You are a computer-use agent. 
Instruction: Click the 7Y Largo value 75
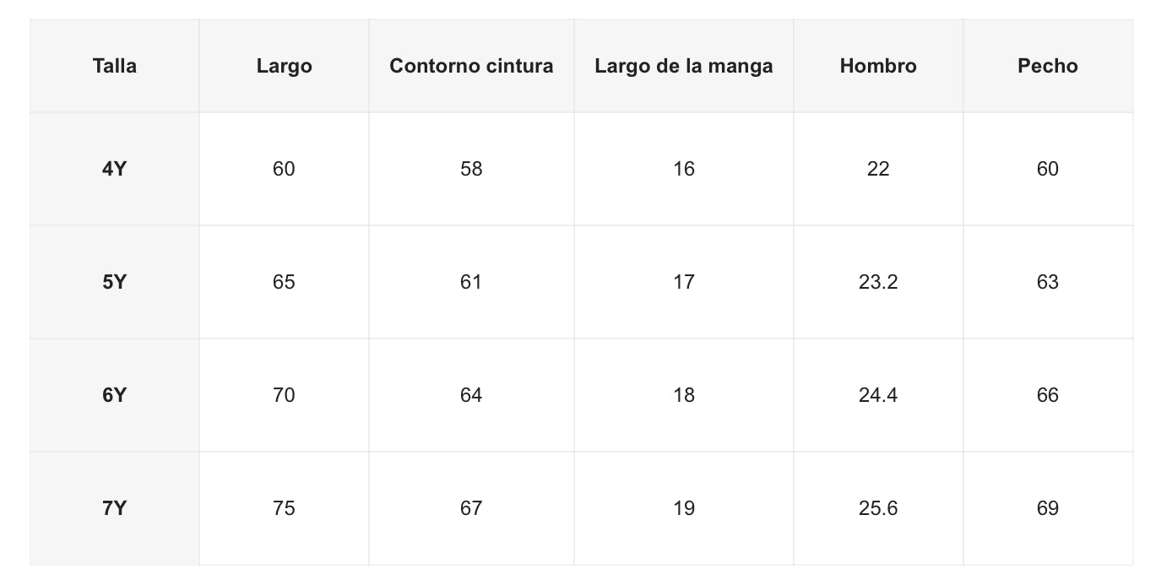click(285, 508)
